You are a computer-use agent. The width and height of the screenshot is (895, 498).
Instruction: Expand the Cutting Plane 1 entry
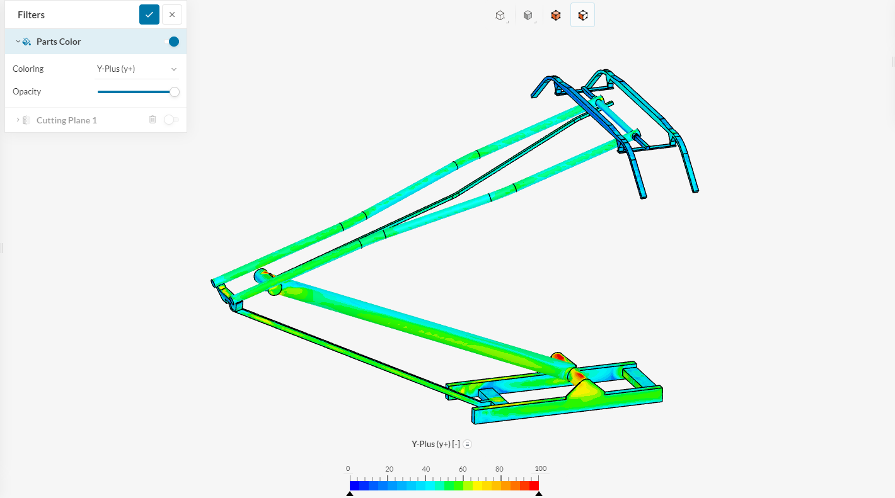pos(17,120)
